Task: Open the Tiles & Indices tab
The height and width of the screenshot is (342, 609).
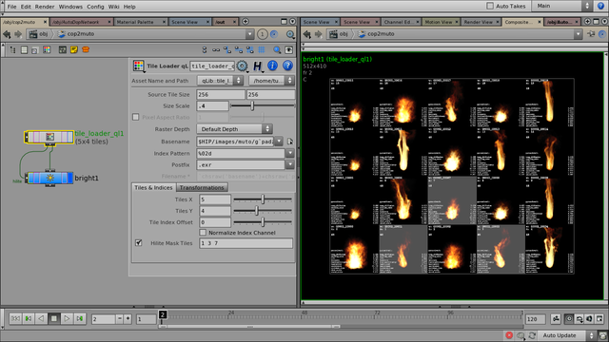Action: (x=153, y=188)
